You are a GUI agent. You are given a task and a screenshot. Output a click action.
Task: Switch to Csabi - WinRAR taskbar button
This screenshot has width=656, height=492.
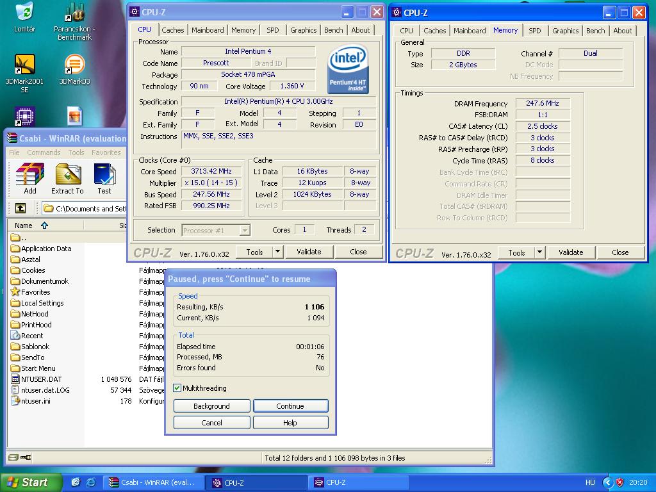[154, 482]
